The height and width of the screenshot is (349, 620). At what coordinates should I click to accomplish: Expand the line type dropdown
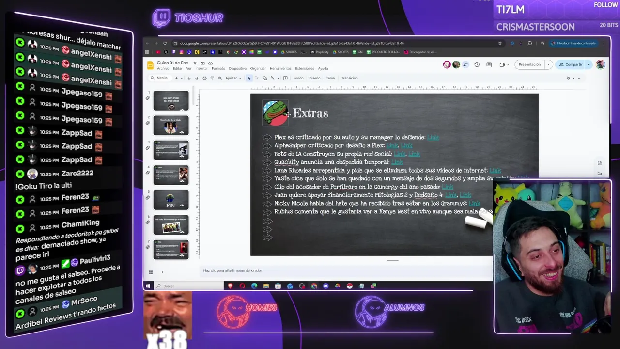pos(278,78)
